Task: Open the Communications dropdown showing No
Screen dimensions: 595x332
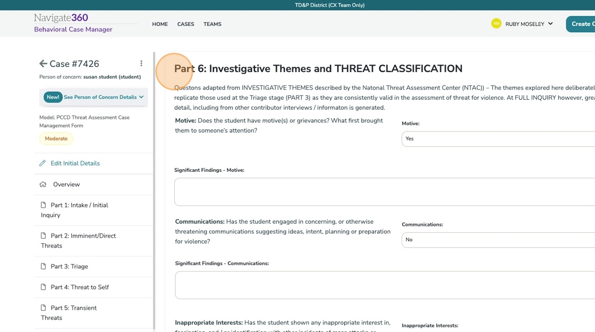Action: click(x=498, y=240)
